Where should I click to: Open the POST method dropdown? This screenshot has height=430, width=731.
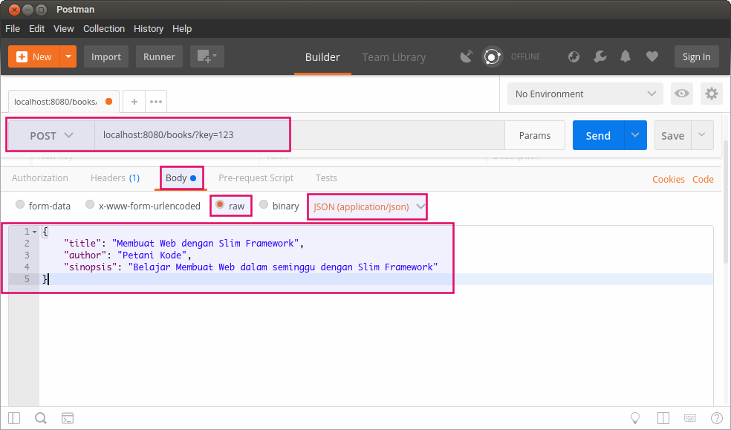[51, 136]
